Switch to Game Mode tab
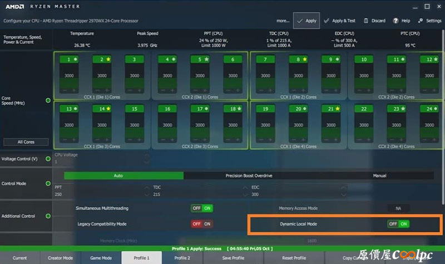Image resolution: width=445 pixels, height=264 pixels. click(101, 258)
